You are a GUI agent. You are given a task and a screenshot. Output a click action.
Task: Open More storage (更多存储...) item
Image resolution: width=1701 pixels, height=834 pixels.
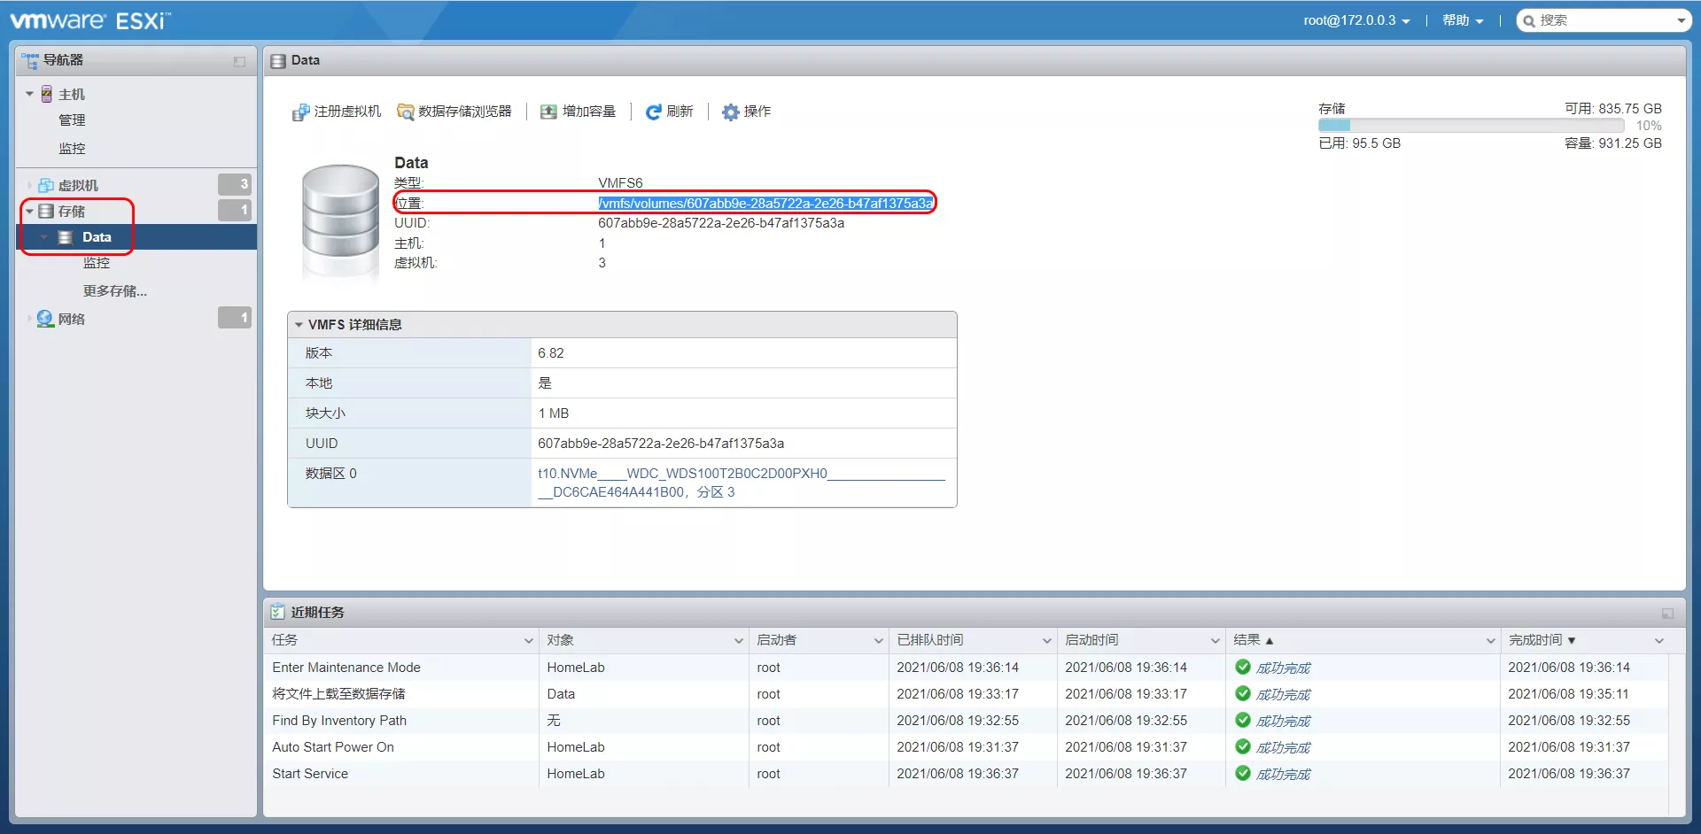click(x=114, y=291)
